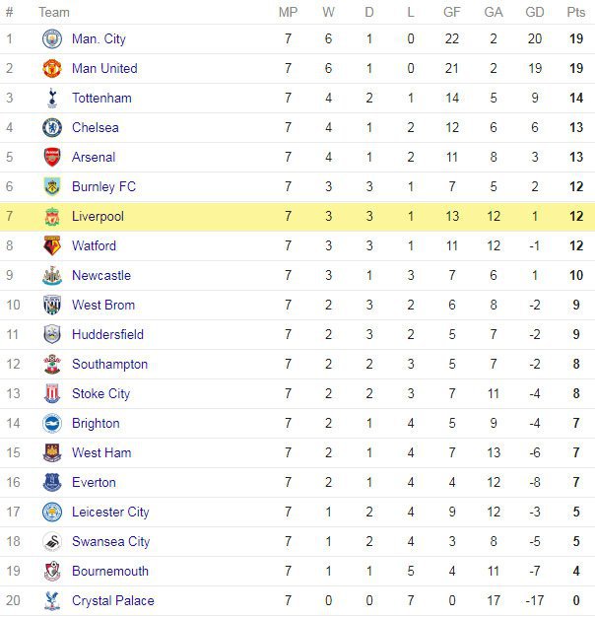Click the GD column header
Viewport: 595px width, 617px height.
(535, 12)
